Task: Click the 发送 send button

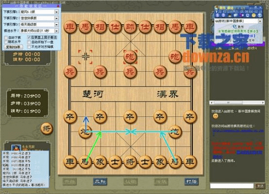Action: tap(260, 186)
